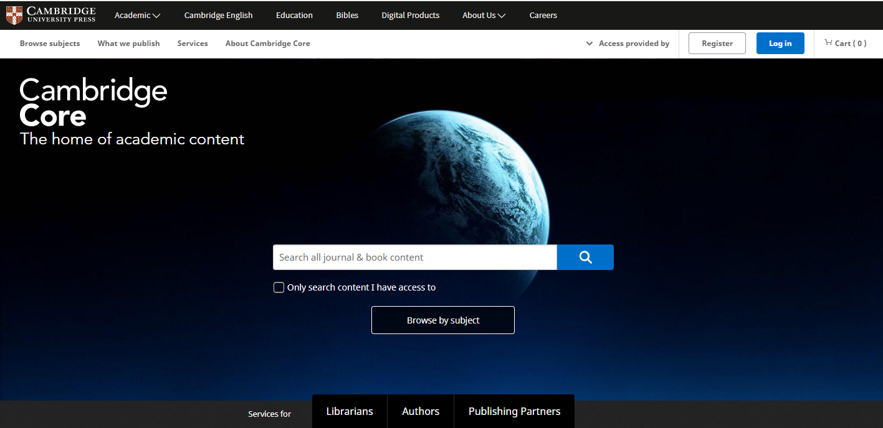
Task: Select the Authors services tab
Action: pyautogui.click(x=421, y=411)
